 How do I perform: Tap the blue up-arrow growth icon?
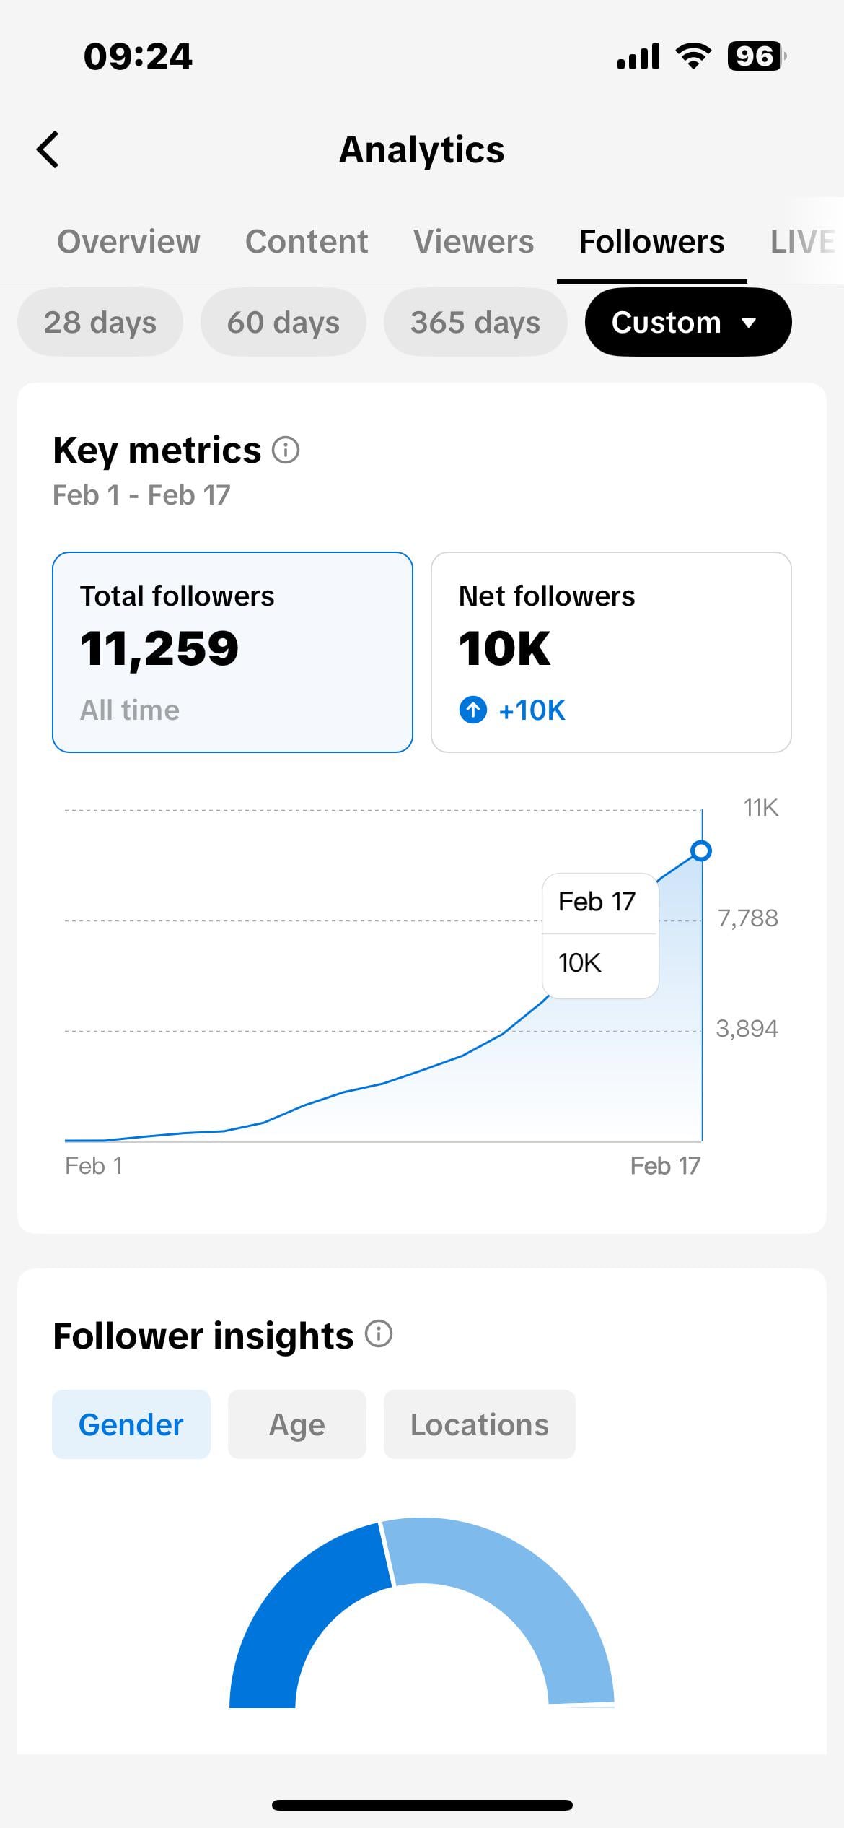(x=473, y=710)
